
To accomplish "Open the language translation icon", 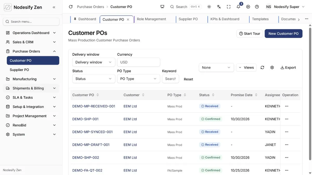I will click(219, 7).
